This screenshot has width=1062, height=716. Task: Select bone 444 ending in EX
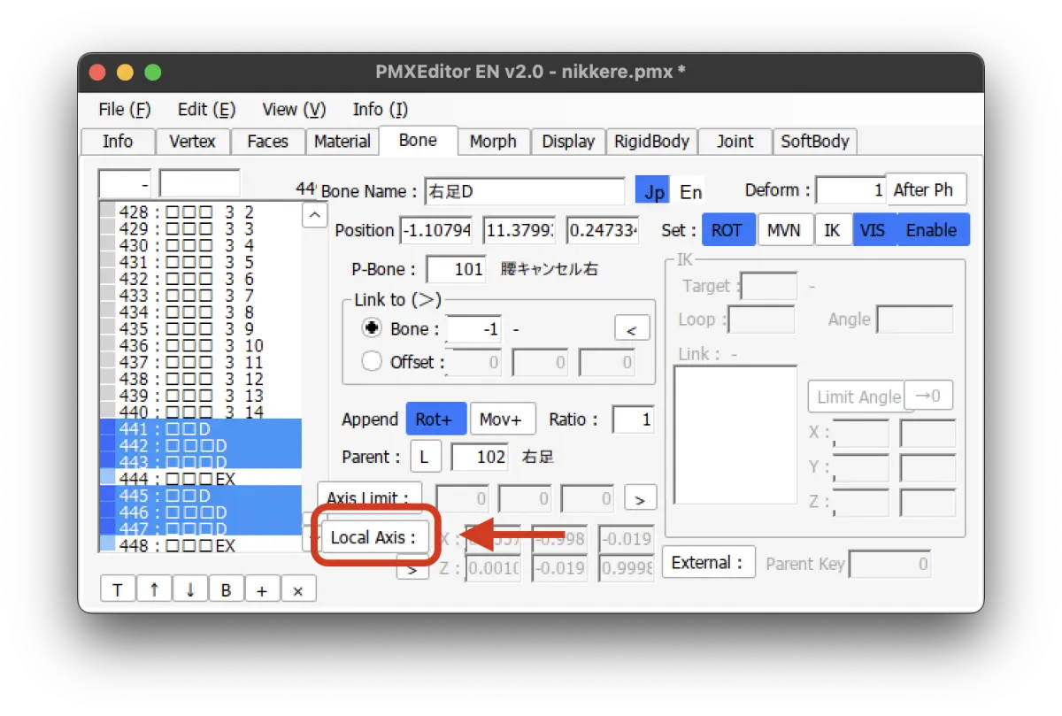pyautogui.click(x=200, y=479)
